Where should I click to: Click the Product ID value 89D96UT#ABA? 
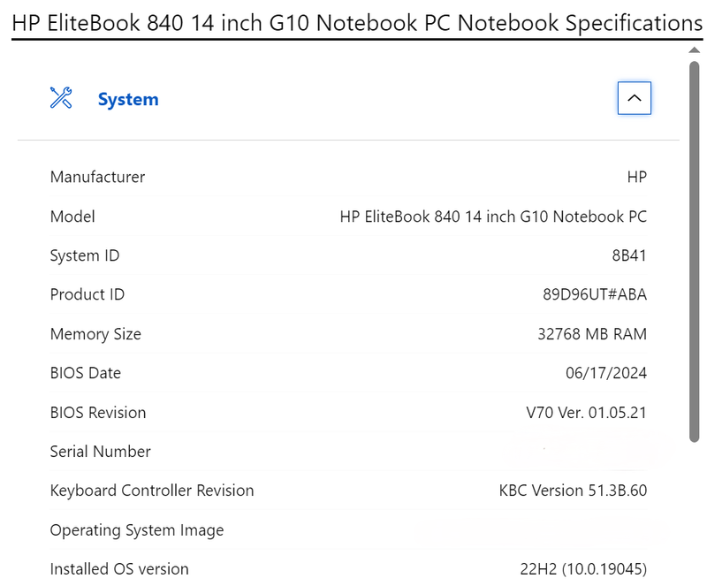[595, 294]
